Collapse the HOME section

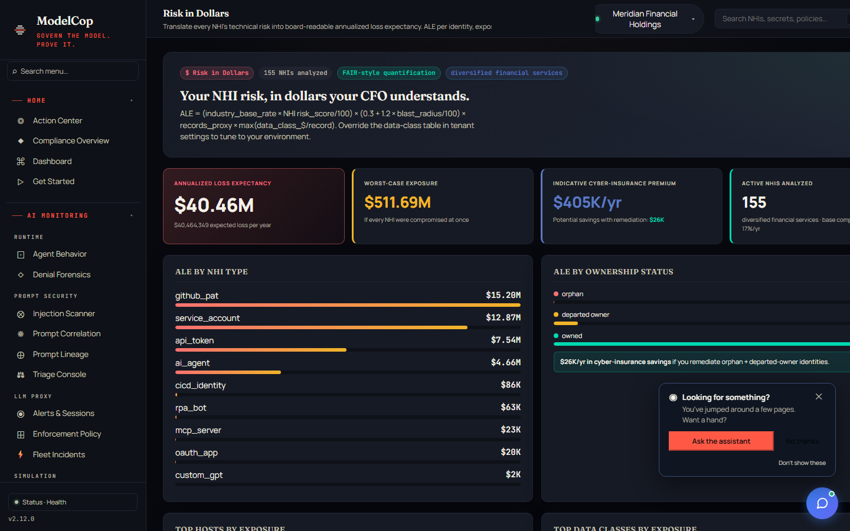pos(132,101)
